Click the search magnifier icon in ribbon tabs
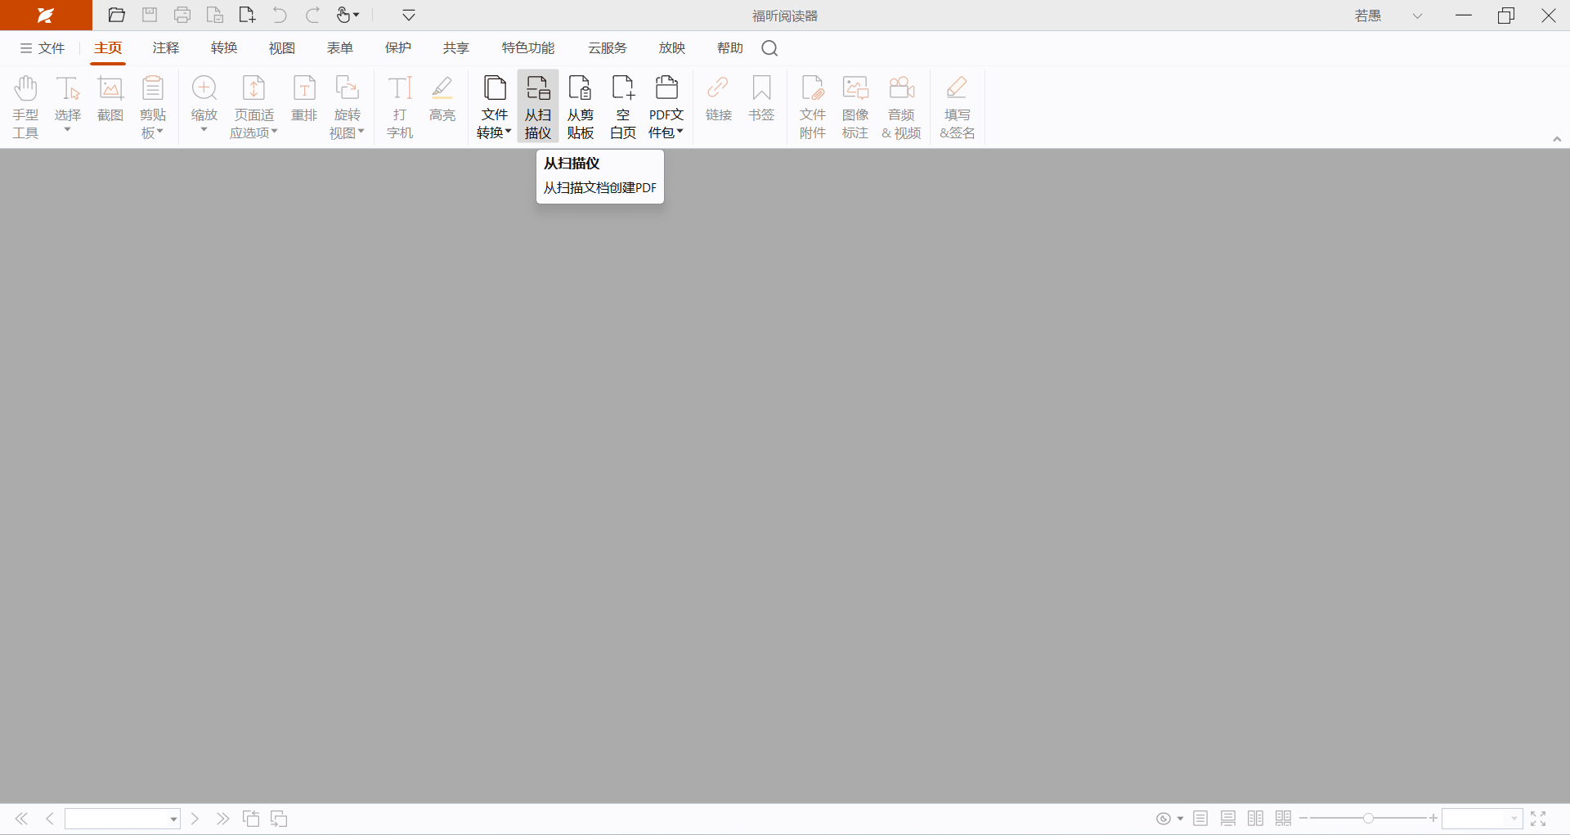 coord(769,48)
